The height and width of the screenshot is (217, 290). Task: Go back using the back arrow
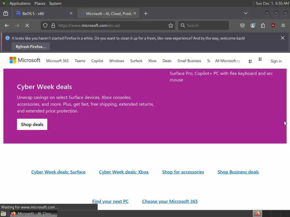[7, 25]
